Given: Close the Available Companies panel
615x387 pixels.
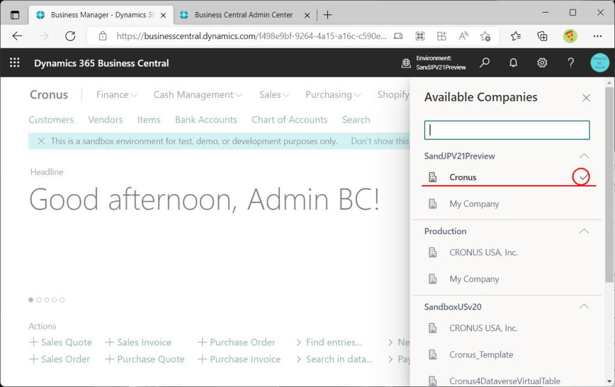Looking at the screenshot, I should [586, 98].
